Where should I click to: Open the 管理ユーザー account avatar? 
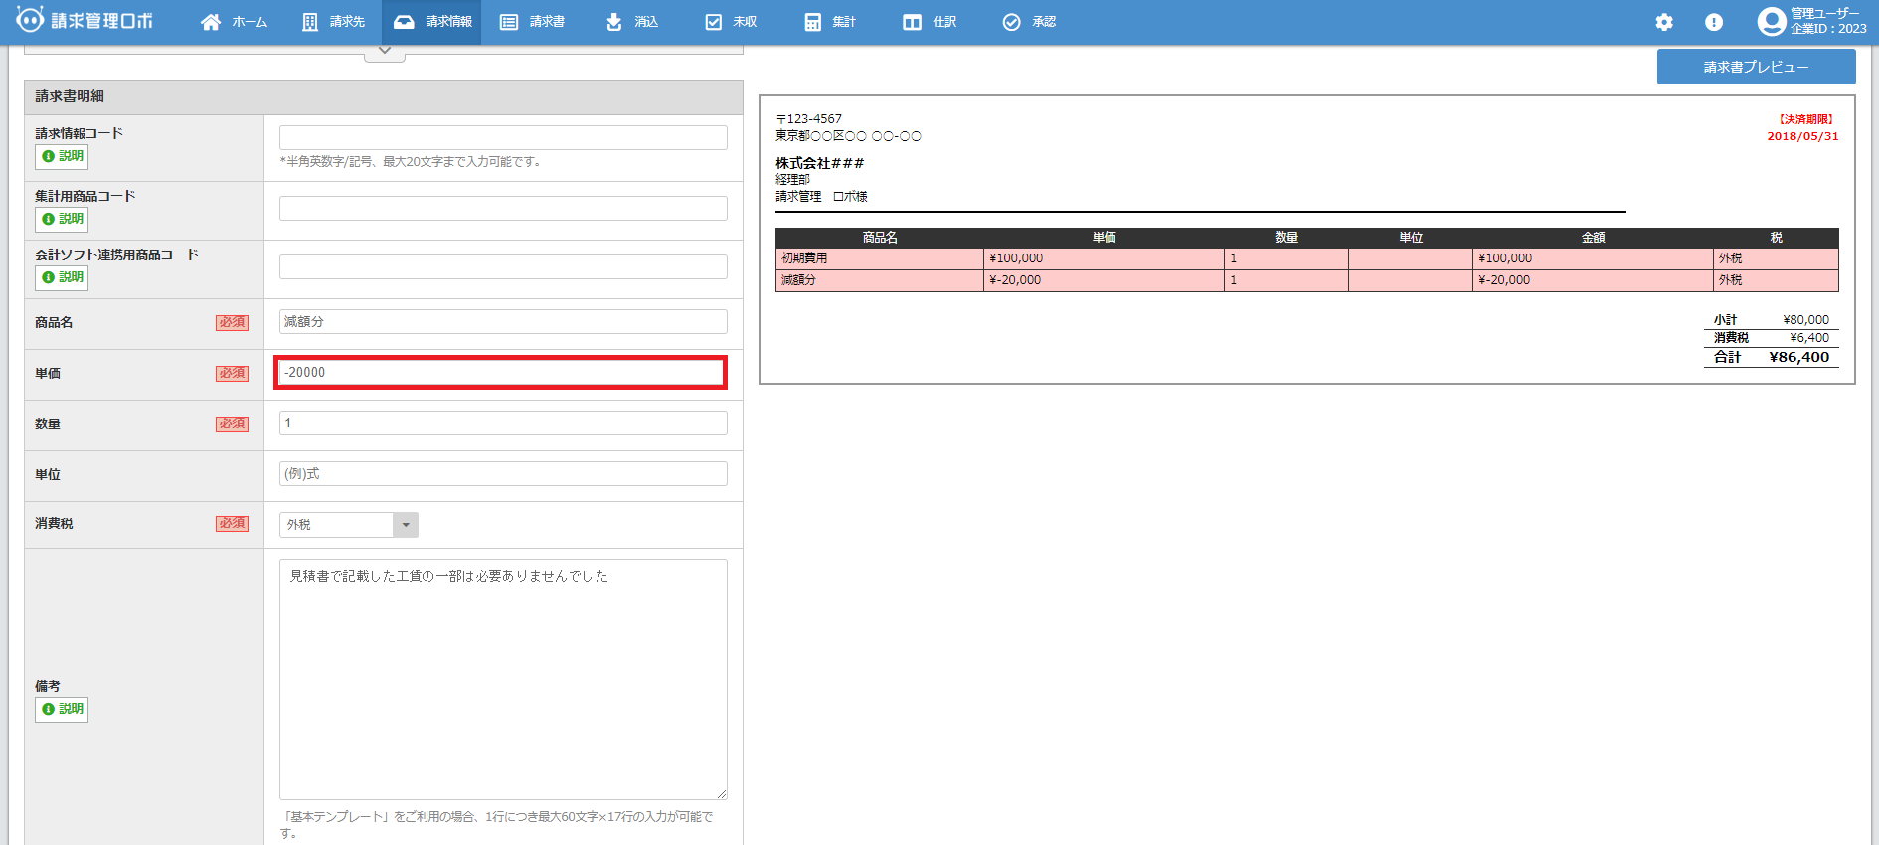pyautogui.click(x=1772, y=21)
